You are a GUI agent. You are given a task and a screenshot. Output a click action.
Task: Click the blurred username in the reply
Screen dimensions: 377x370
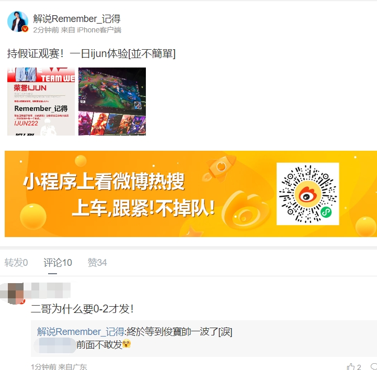(55, 345)
